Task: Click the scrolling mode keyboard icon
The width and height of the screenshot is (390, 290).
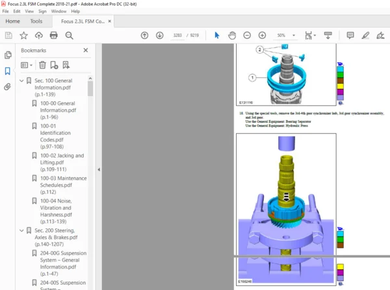Action: 328,36
